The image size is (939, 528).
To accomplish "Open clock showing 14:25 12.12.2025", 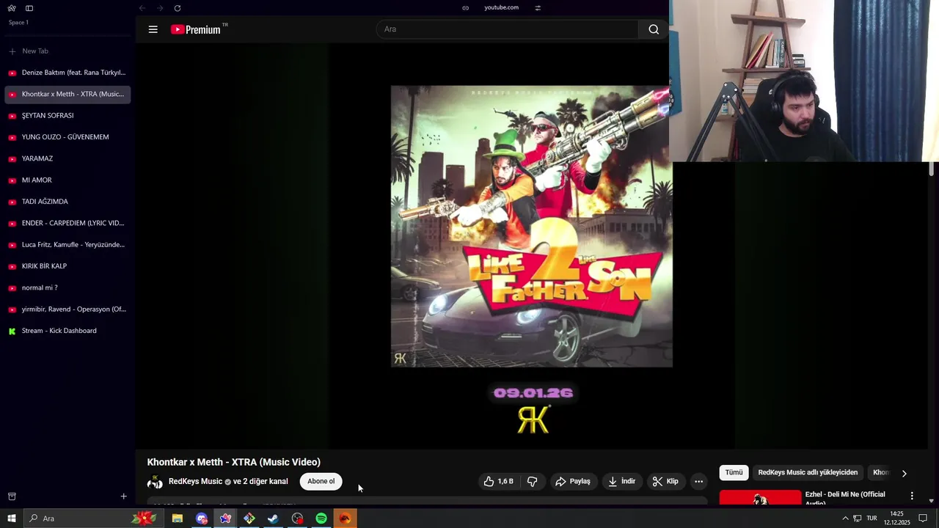I will tap(896, 518).
